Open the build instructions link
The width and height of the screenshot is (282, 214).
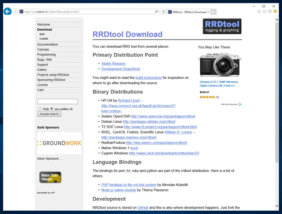(148, 78)
